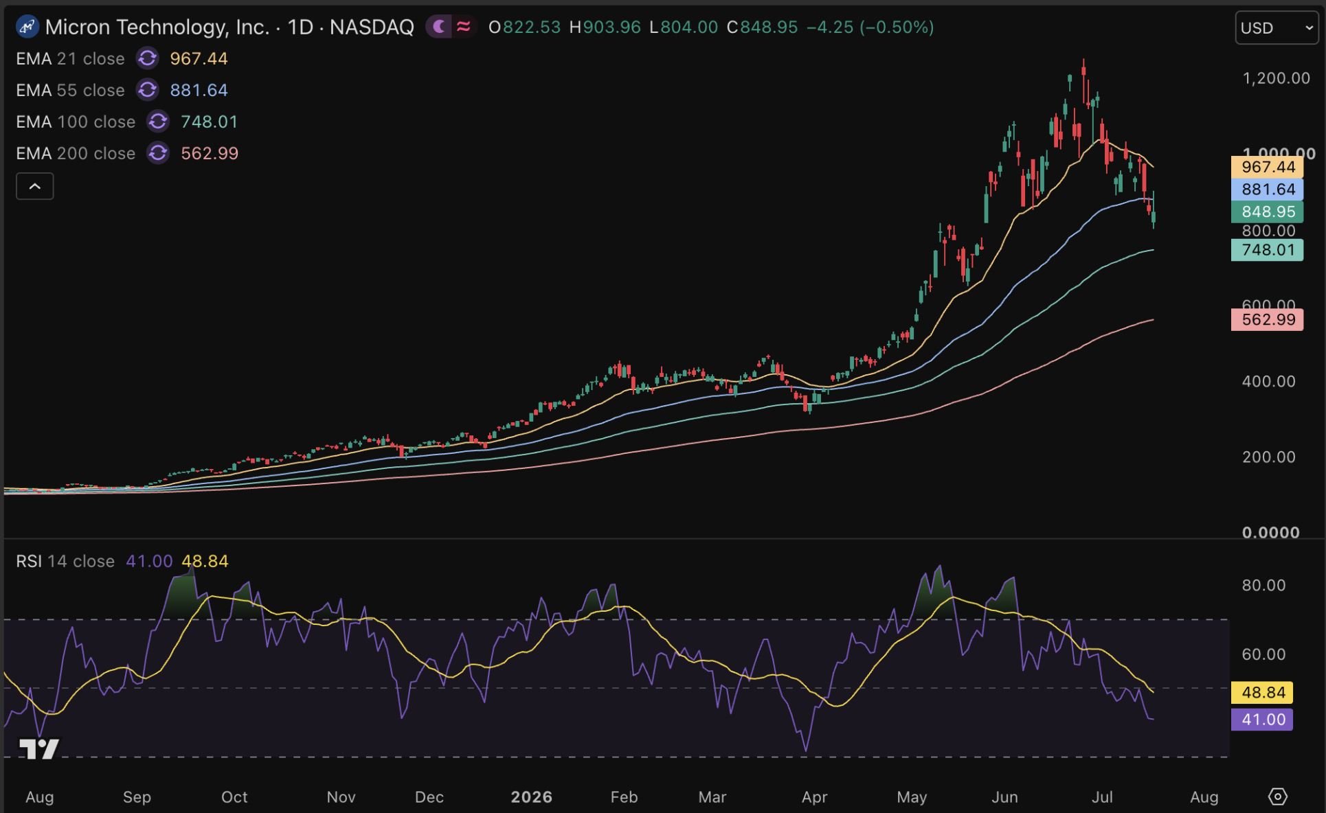Click the EMA 55 value 881.64 in legend
Image resolution: width=1326 pixels, height=813 pixels.
pos(199,91)
